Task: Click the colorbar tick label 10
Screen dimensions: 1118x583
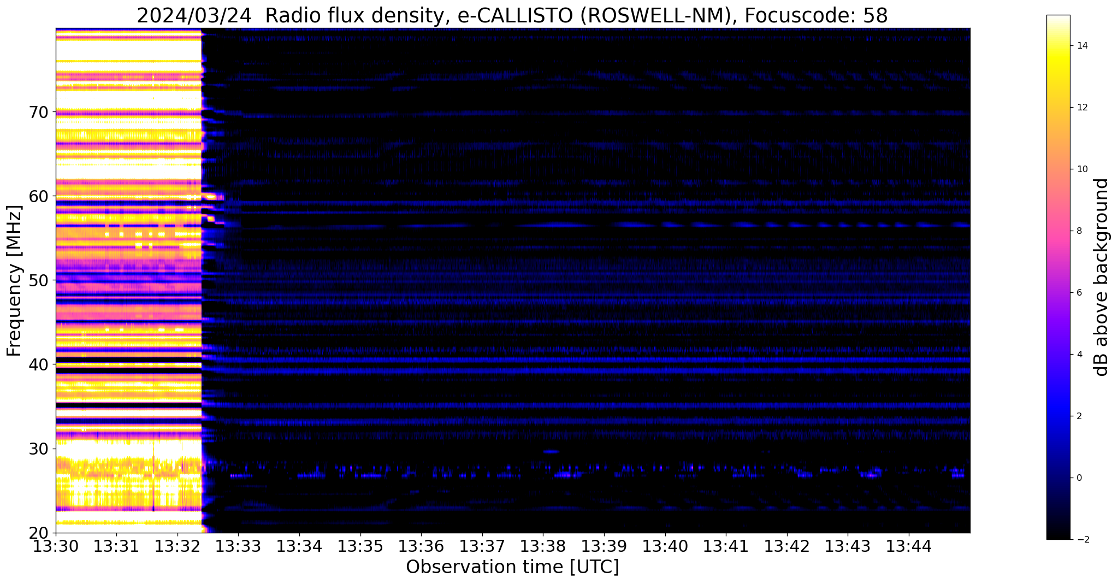Action: (1082, 169)
